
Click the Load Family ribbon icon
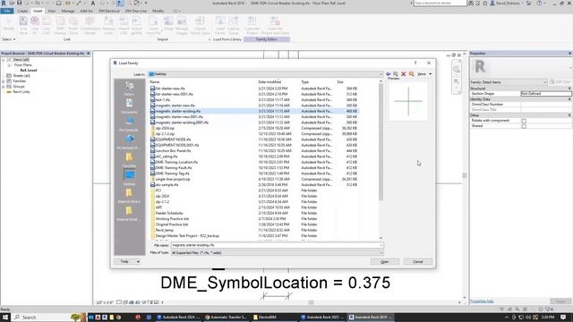220,26
